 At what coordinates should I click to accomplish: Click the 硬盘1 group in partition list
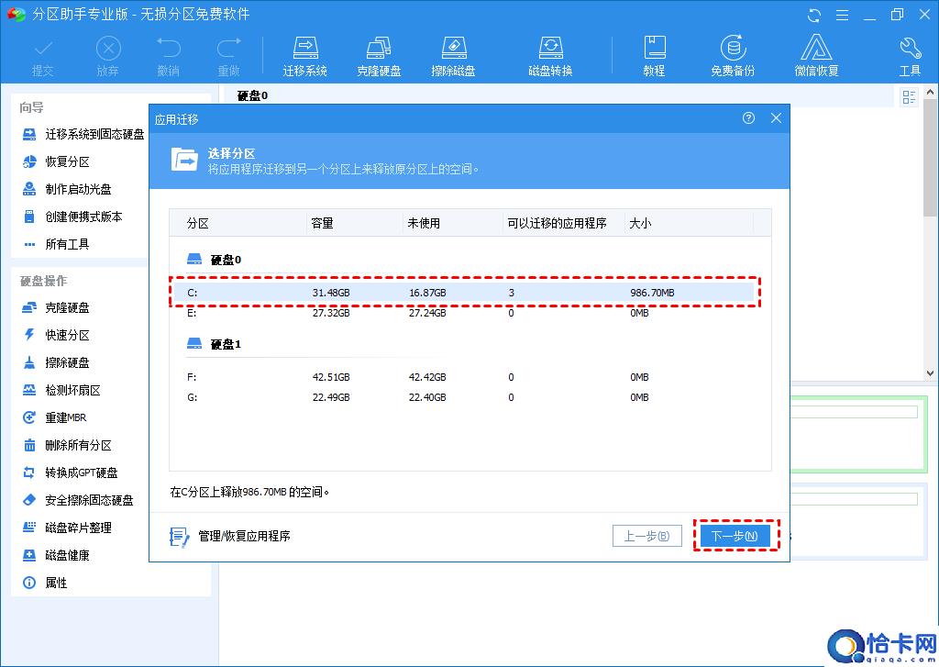(x=215, y=344)
